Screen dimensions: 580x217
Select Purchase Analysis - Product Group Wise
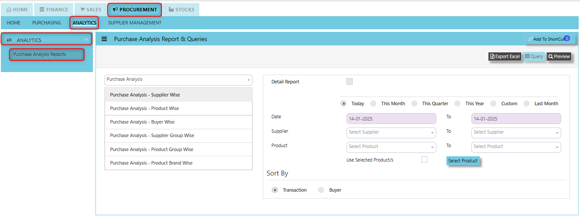click(x=179, y=149)
